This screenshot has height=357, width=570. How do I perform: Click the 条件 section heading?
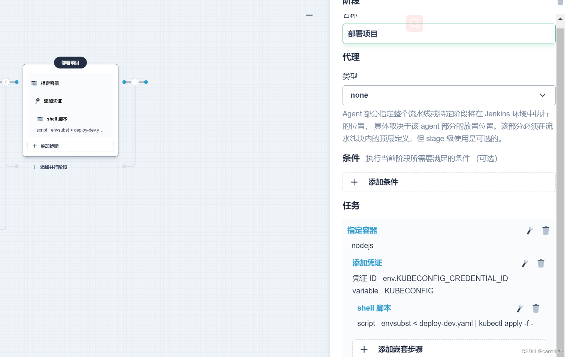(351, 158)
